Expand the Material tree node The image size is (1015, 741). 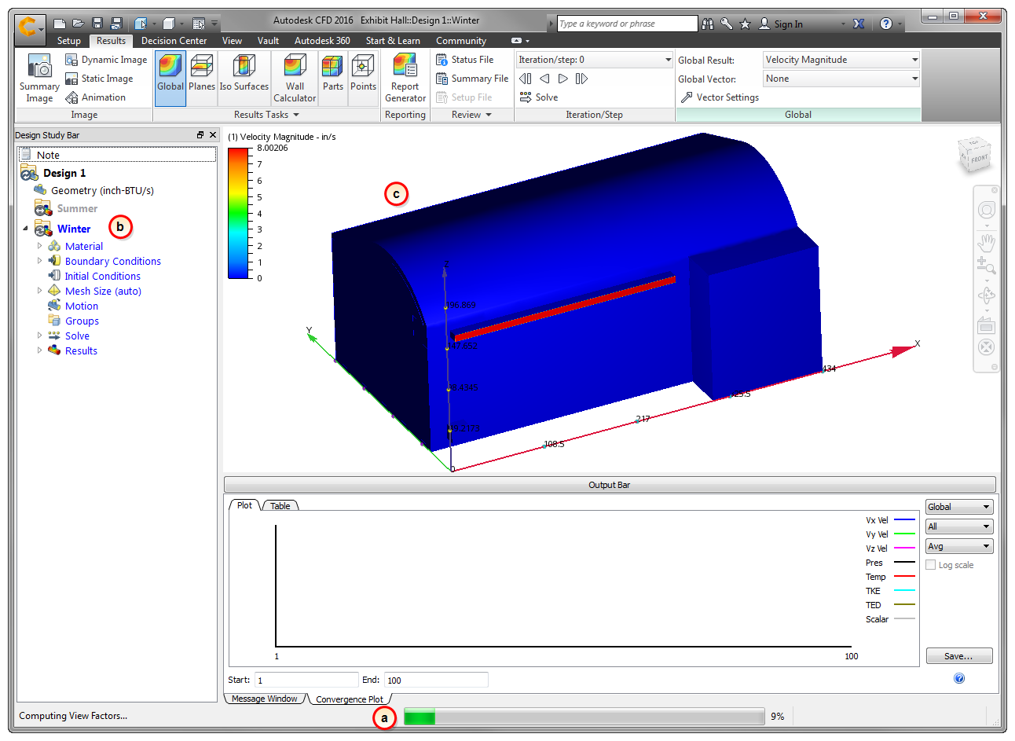(x=40, y=246)
